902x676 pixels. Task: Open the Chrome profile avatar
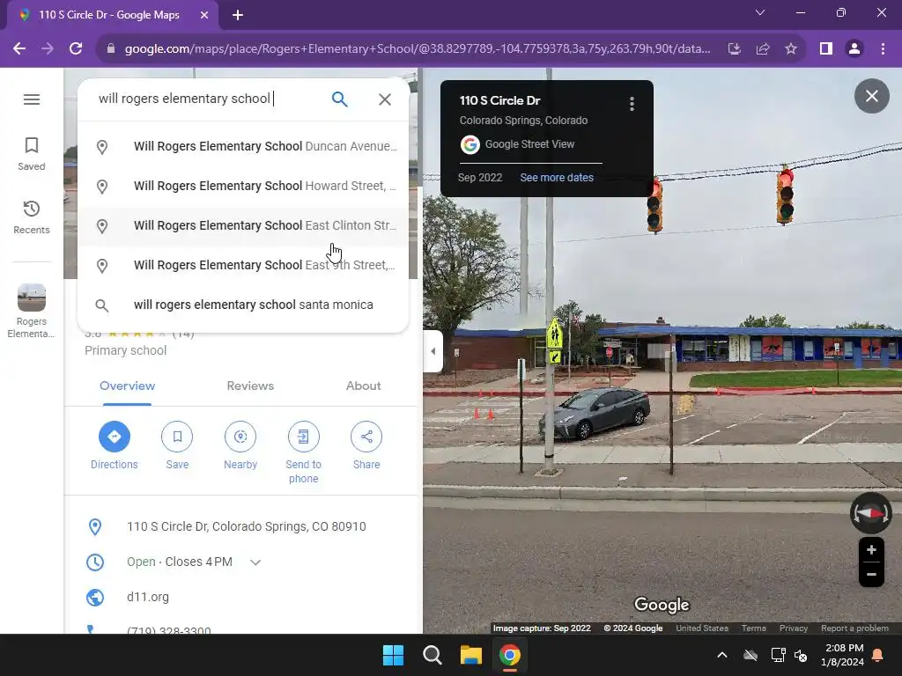point(854,49)
